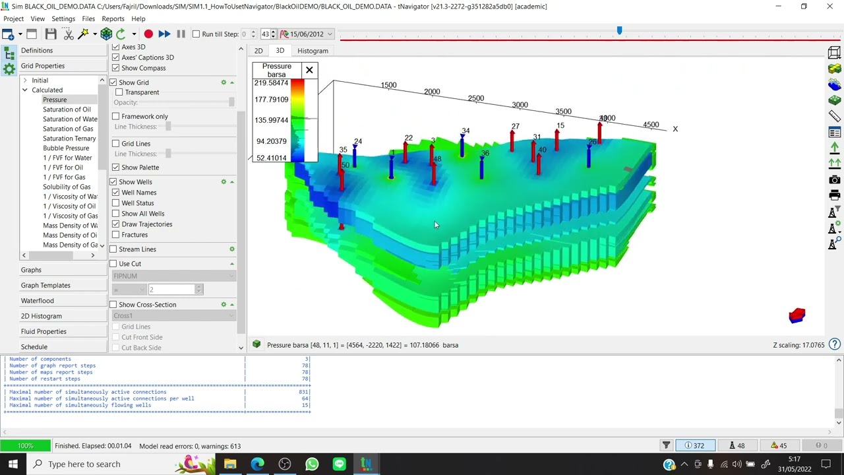Open the date 15/06/2012 dropdown
Image resolution: width=844 pixels, height=475 pixels.
tap(330, 34)
